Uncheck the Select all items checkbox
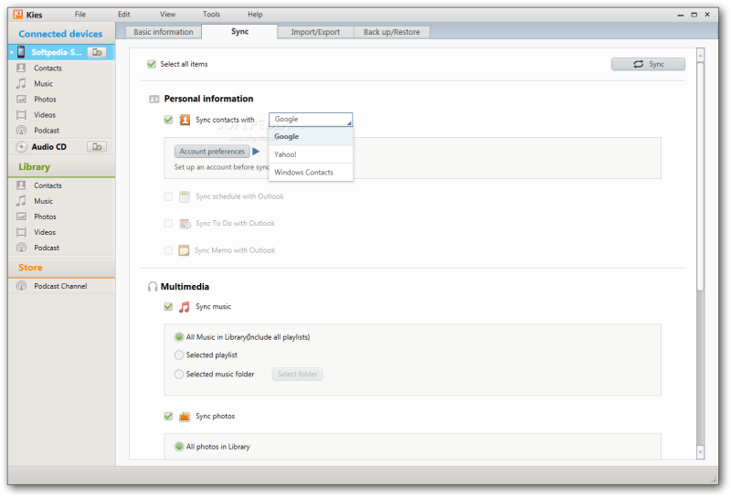This screenshot has width=731, height=497. pyautogui.click(x=152, y=64)
